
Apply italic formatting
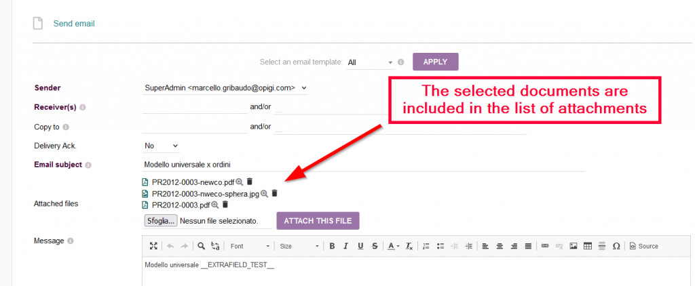point(346,246)
